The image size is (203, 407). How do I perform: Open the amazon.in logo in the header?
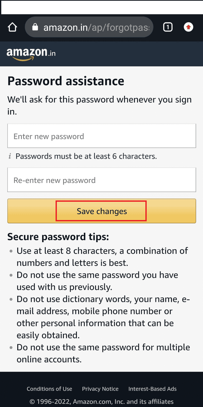[x=31, y=54]
